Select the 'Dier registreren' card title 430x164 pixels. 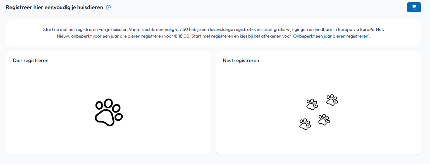(x=31, y=60)
